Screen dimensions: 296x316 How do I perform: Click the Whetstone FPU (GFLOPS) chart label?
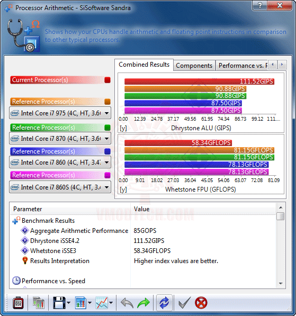(201, 189)
